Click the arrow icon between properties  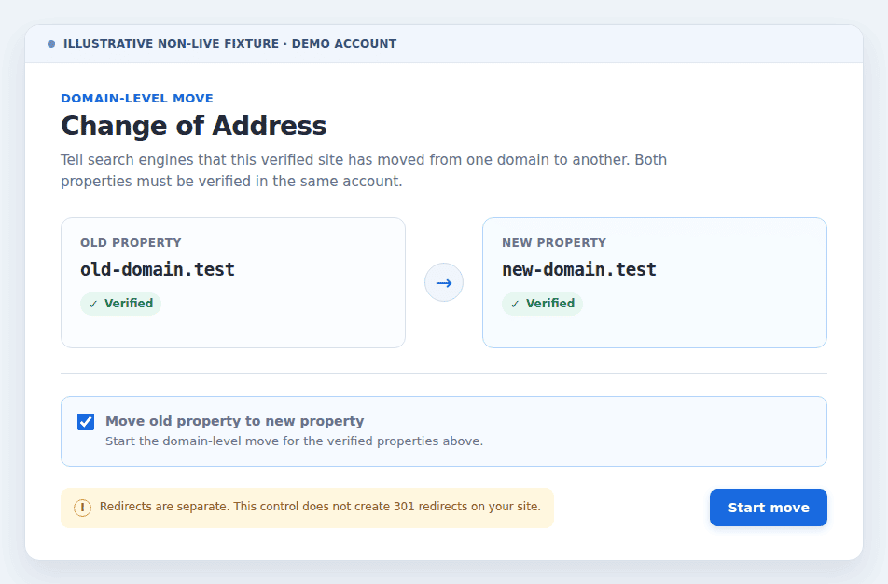pyautogui.click(x=444, y=282)
